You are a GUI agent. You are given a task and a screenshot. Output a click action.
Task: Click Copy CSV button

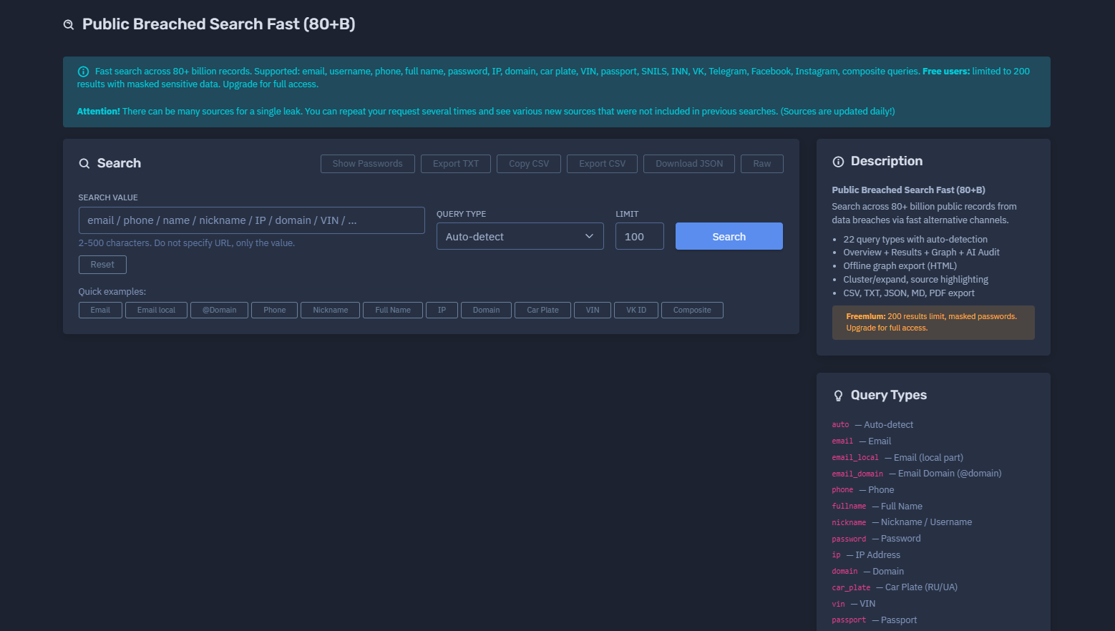[529, 164]
